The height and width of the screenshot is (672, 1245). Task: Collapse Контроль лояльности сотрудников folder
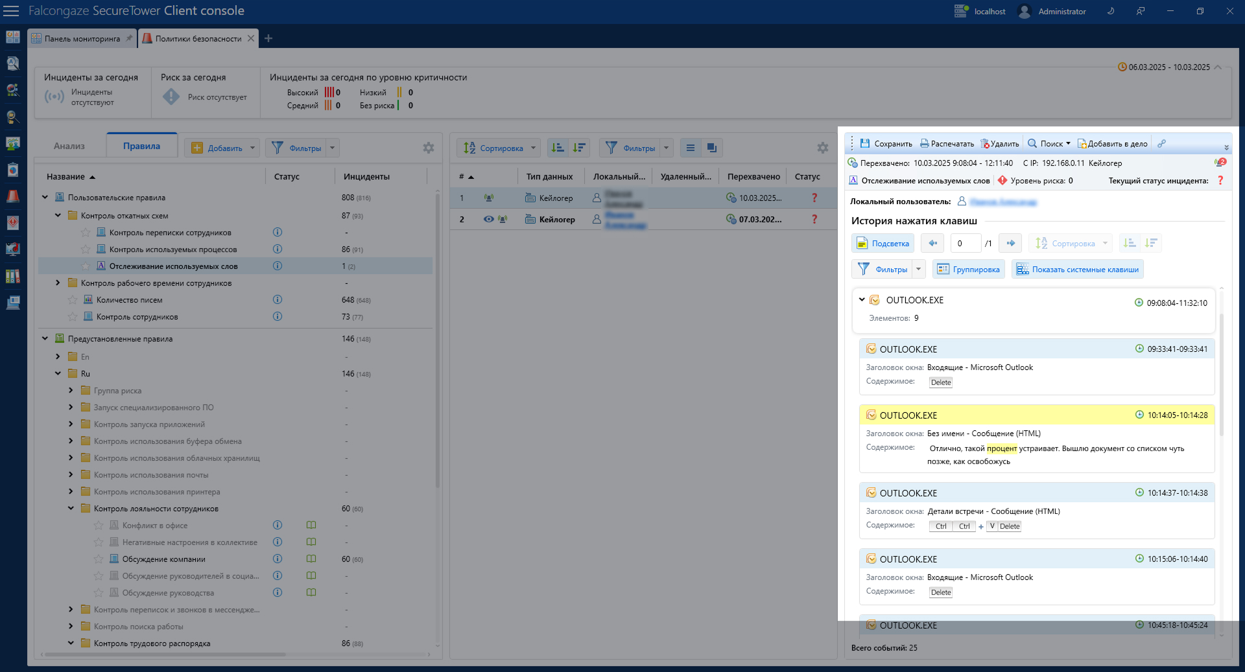click(x=71, y=508)
